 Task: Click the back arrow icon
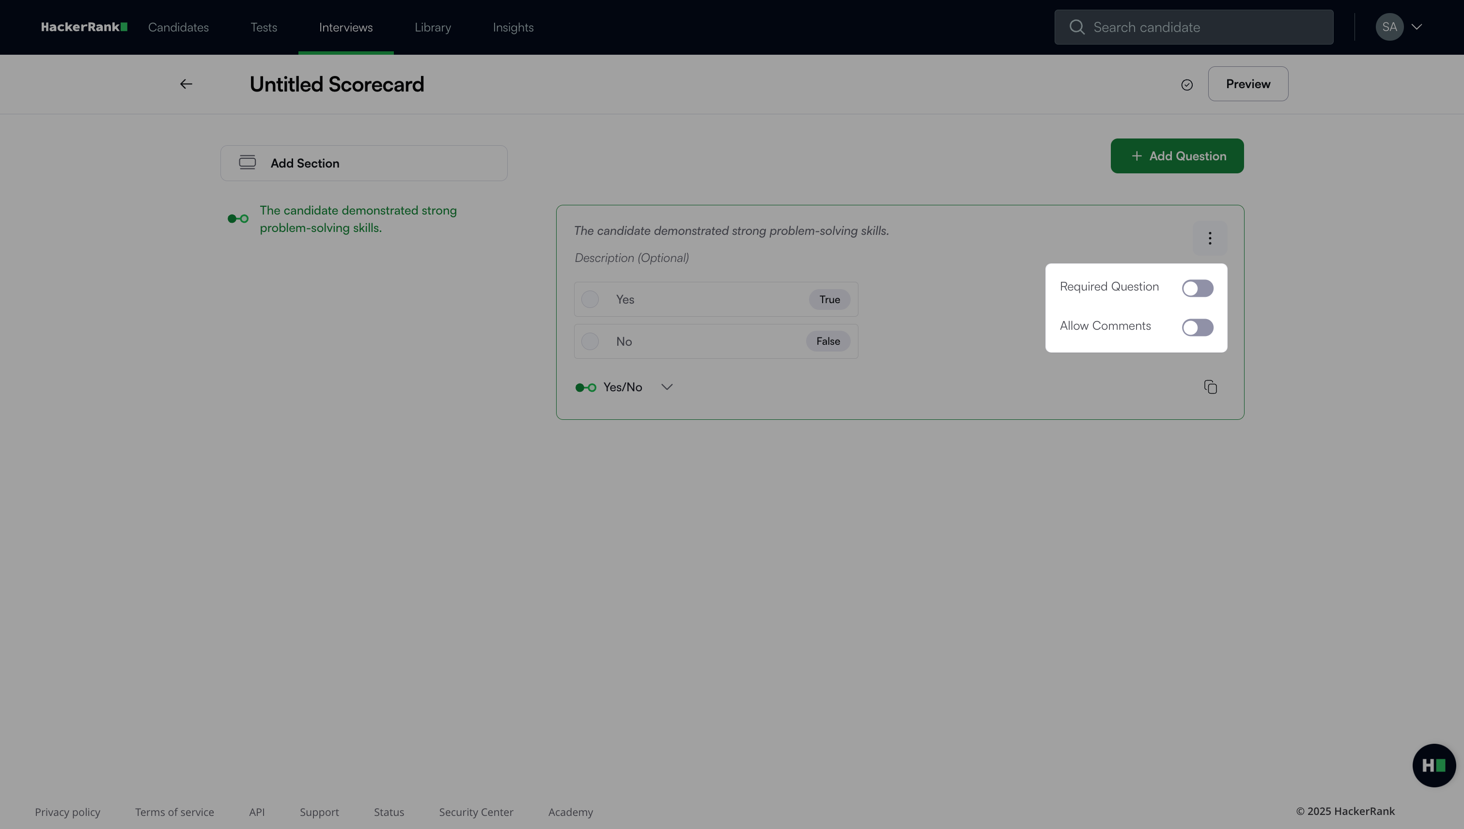(x=186, y=84)
